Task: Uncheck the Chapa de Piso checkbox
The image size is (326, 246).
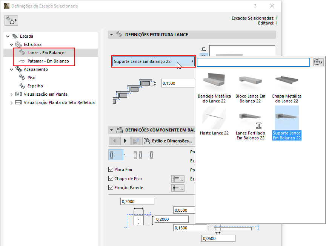Action: click(x=111, y=179)
